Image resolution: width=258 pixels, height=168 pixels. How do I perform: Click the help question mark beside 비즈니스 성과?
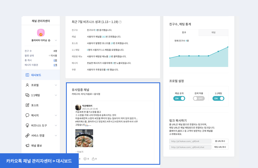pyautogui.click(x=120, y=22)
